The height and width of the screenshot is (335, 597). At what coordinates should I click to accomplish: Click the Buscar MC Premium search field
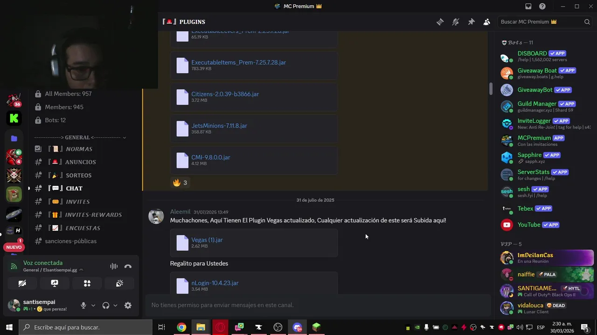tap(545, 22)
